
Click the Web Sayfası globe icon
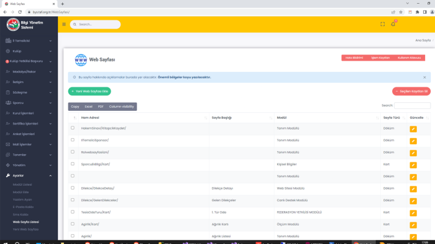[x=81, y=60]
